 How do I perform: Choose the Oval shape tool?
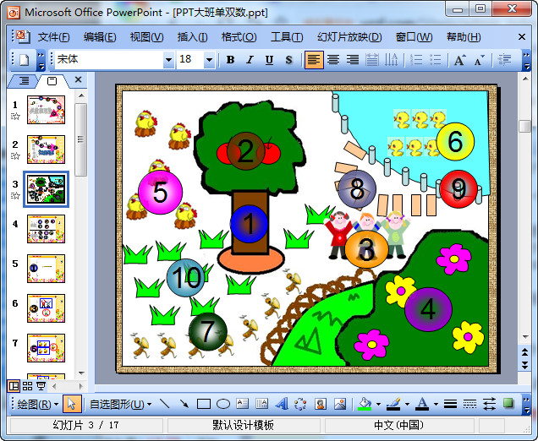223,404
